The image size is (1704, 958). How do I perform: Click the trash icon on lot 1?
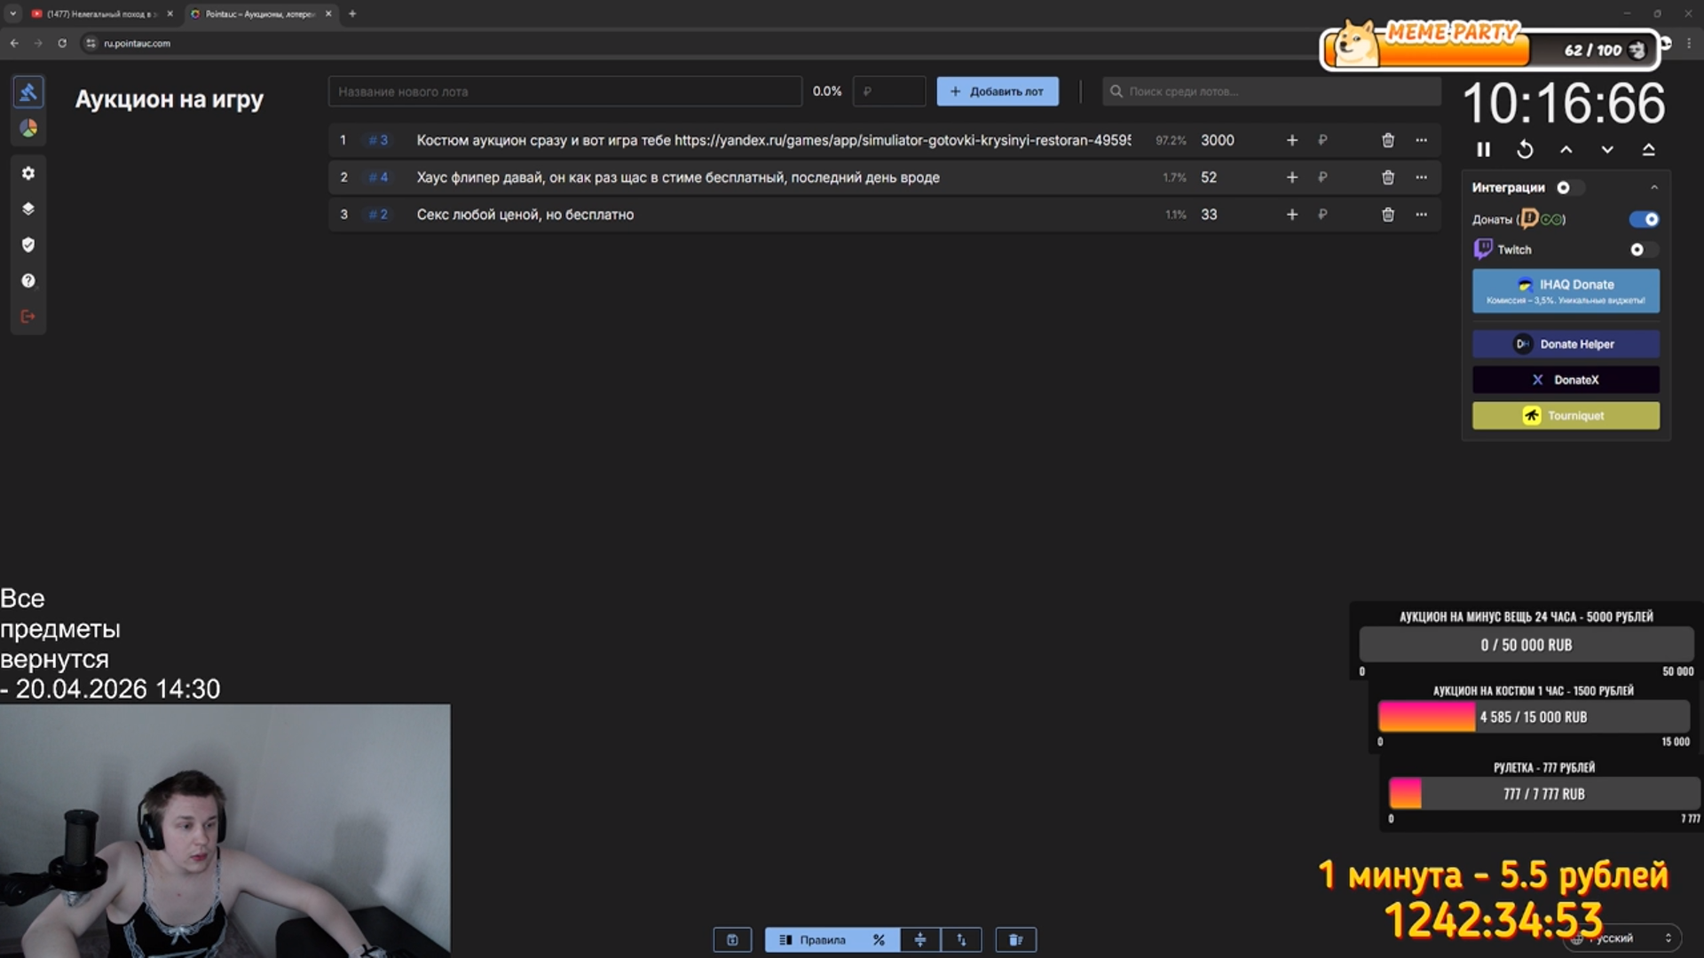[1388, 140]
